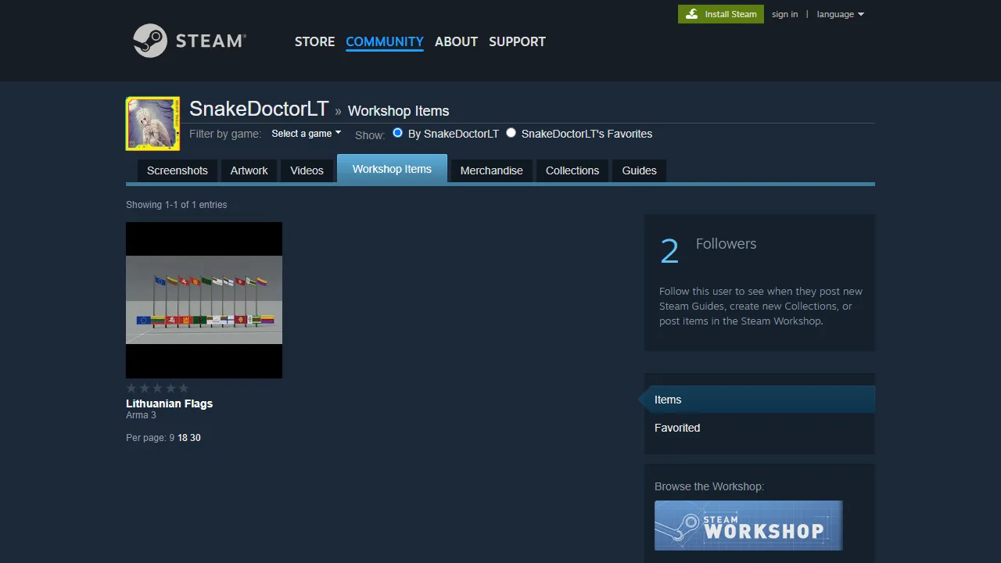The width and height of the screenshot is (1001, 563).
Task: Open the Lithuanian Flags workshop thumbnail
Action: click(x=203, y=299)
